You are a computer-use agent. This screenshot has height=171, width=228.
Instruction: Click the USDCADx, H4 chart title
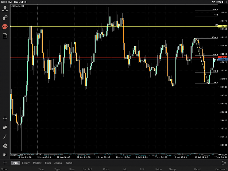coord(17,6)
